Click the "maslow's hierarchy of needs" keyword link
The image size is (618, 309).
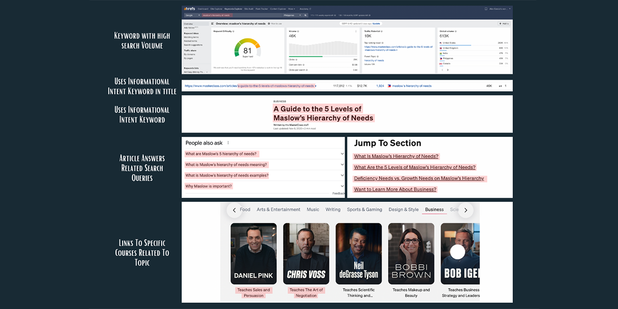tap(412, 86)
